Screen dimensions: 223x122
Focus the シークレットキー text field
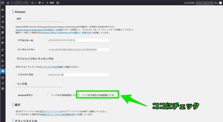tap(78, 49)
